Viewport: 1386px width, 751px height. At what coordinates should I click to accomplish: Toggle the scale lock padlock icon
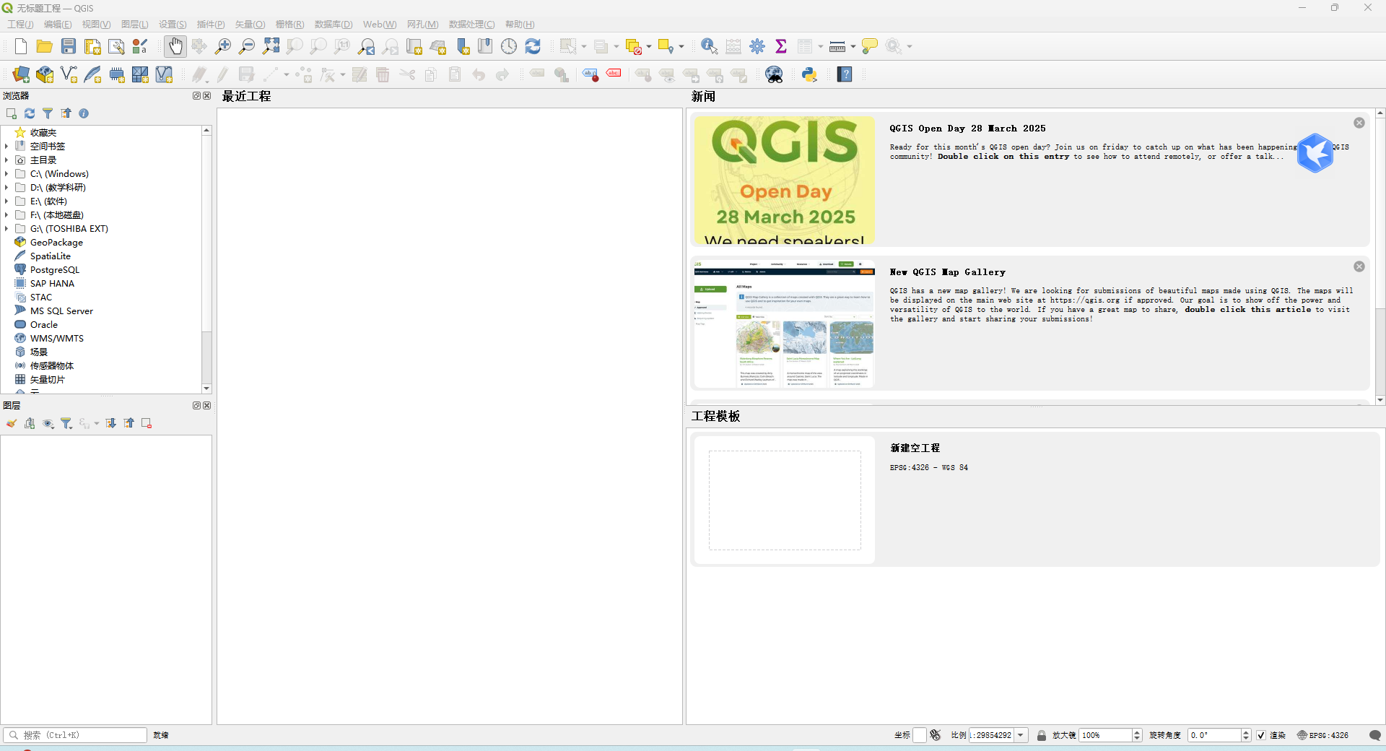(x=1042, y=735)
